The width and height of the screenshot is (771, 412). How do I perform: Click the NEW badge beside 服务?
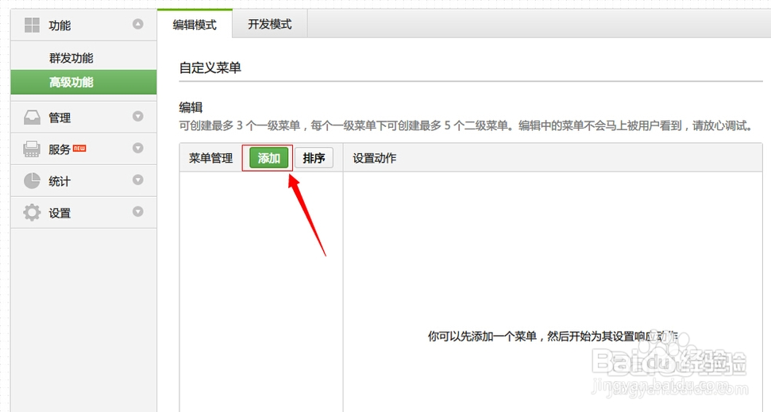79,148
